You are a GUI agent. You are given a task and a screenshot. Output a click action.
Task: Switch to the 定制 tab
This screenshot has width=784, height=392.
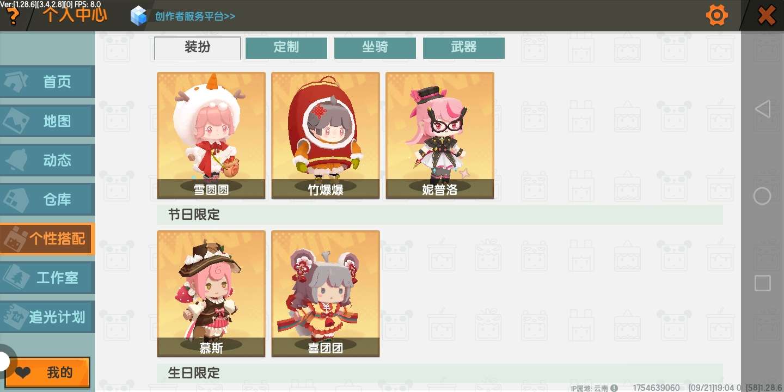click(286, 48)
